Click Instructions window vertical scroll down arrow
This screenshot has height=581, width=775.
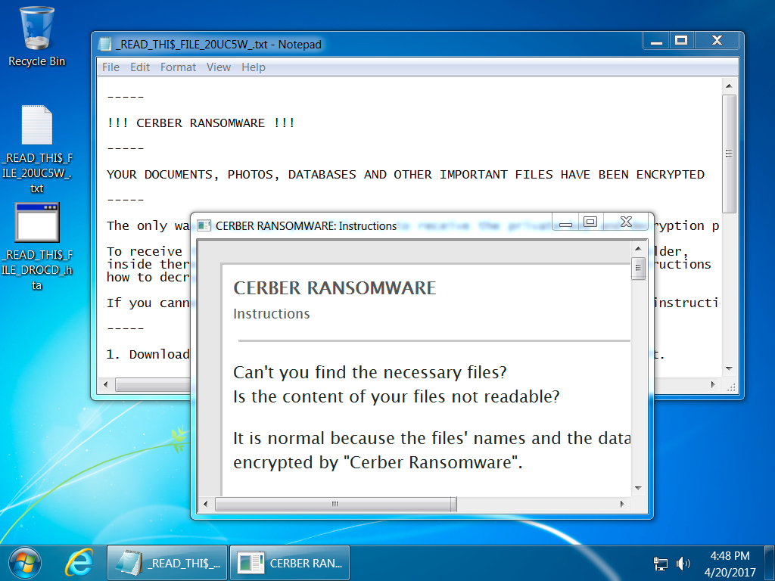(638, 488)
